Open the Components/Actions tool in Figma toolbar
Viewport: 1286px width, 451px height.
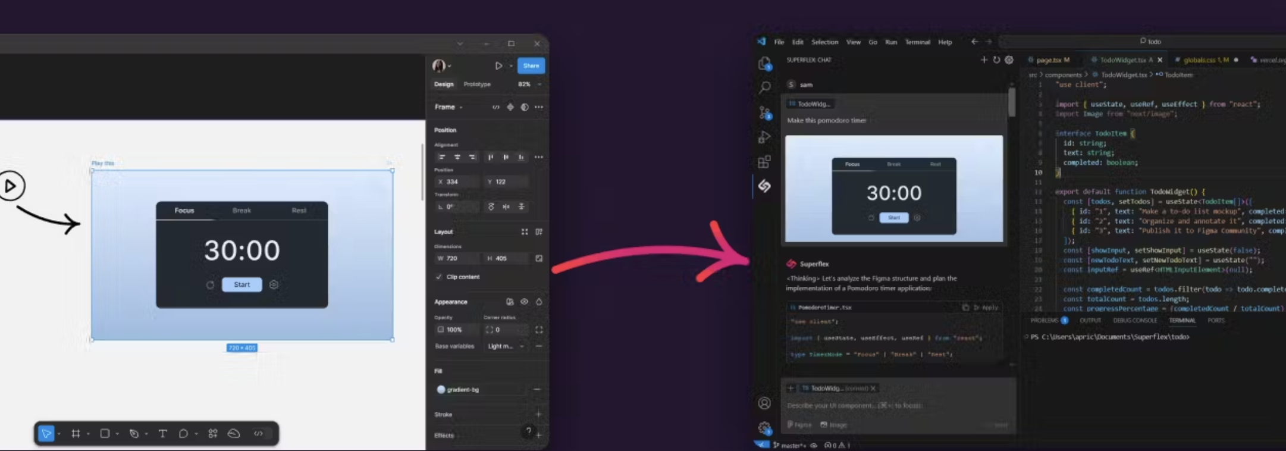click(x=213, y=434)
